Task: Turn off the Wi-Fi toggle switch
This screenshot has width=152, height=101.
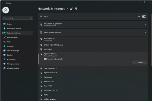Action: click(x=144, y=17)
